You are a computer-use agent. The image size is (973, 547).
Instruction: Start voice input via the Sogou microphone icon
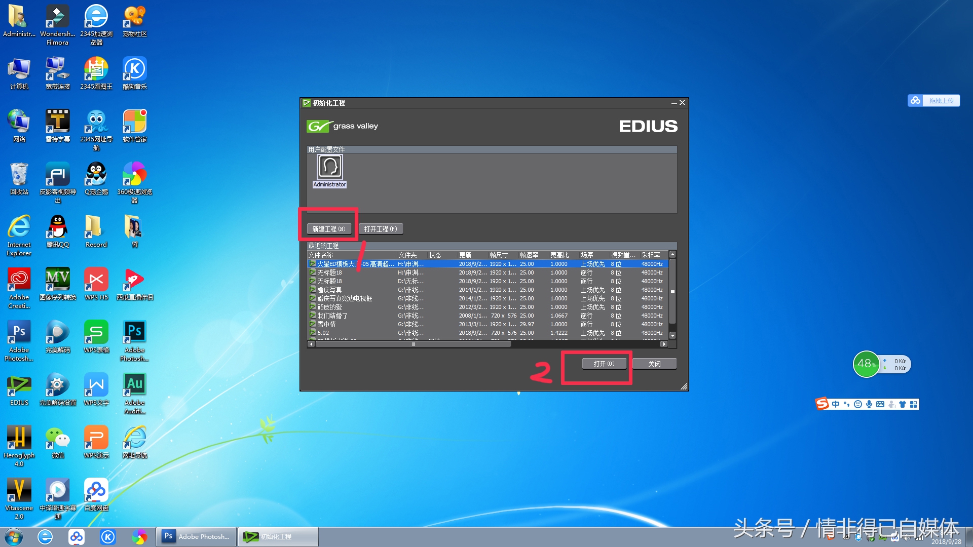pos(870,404)
